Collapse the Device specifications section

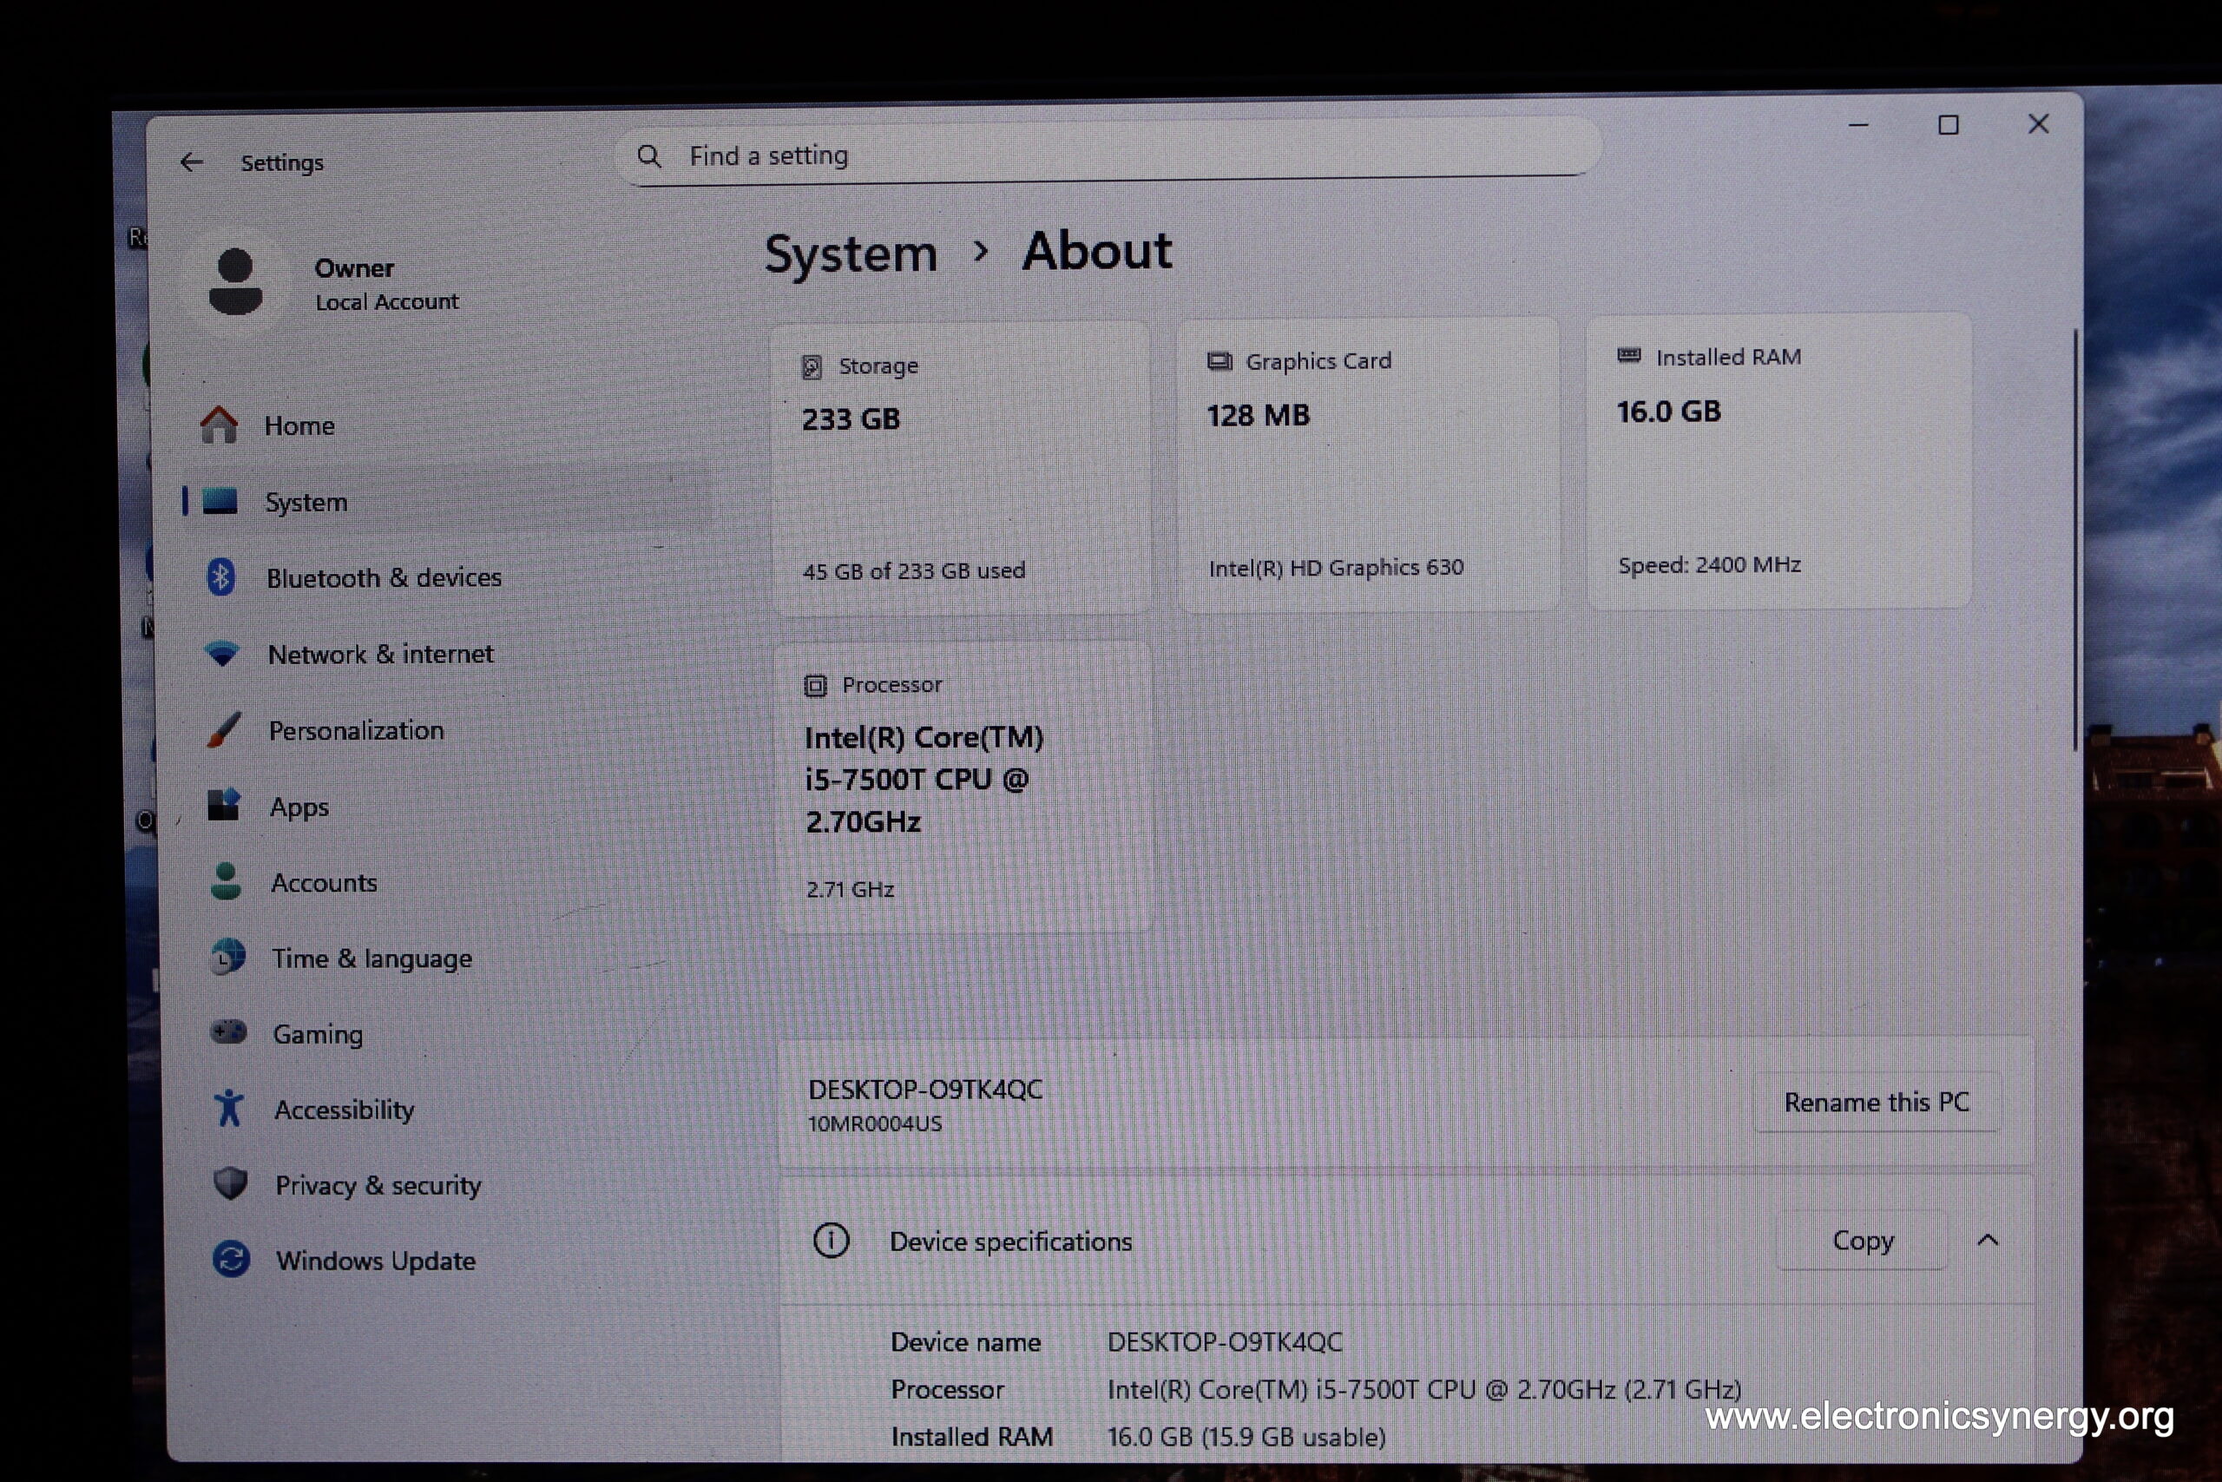1987,1240
